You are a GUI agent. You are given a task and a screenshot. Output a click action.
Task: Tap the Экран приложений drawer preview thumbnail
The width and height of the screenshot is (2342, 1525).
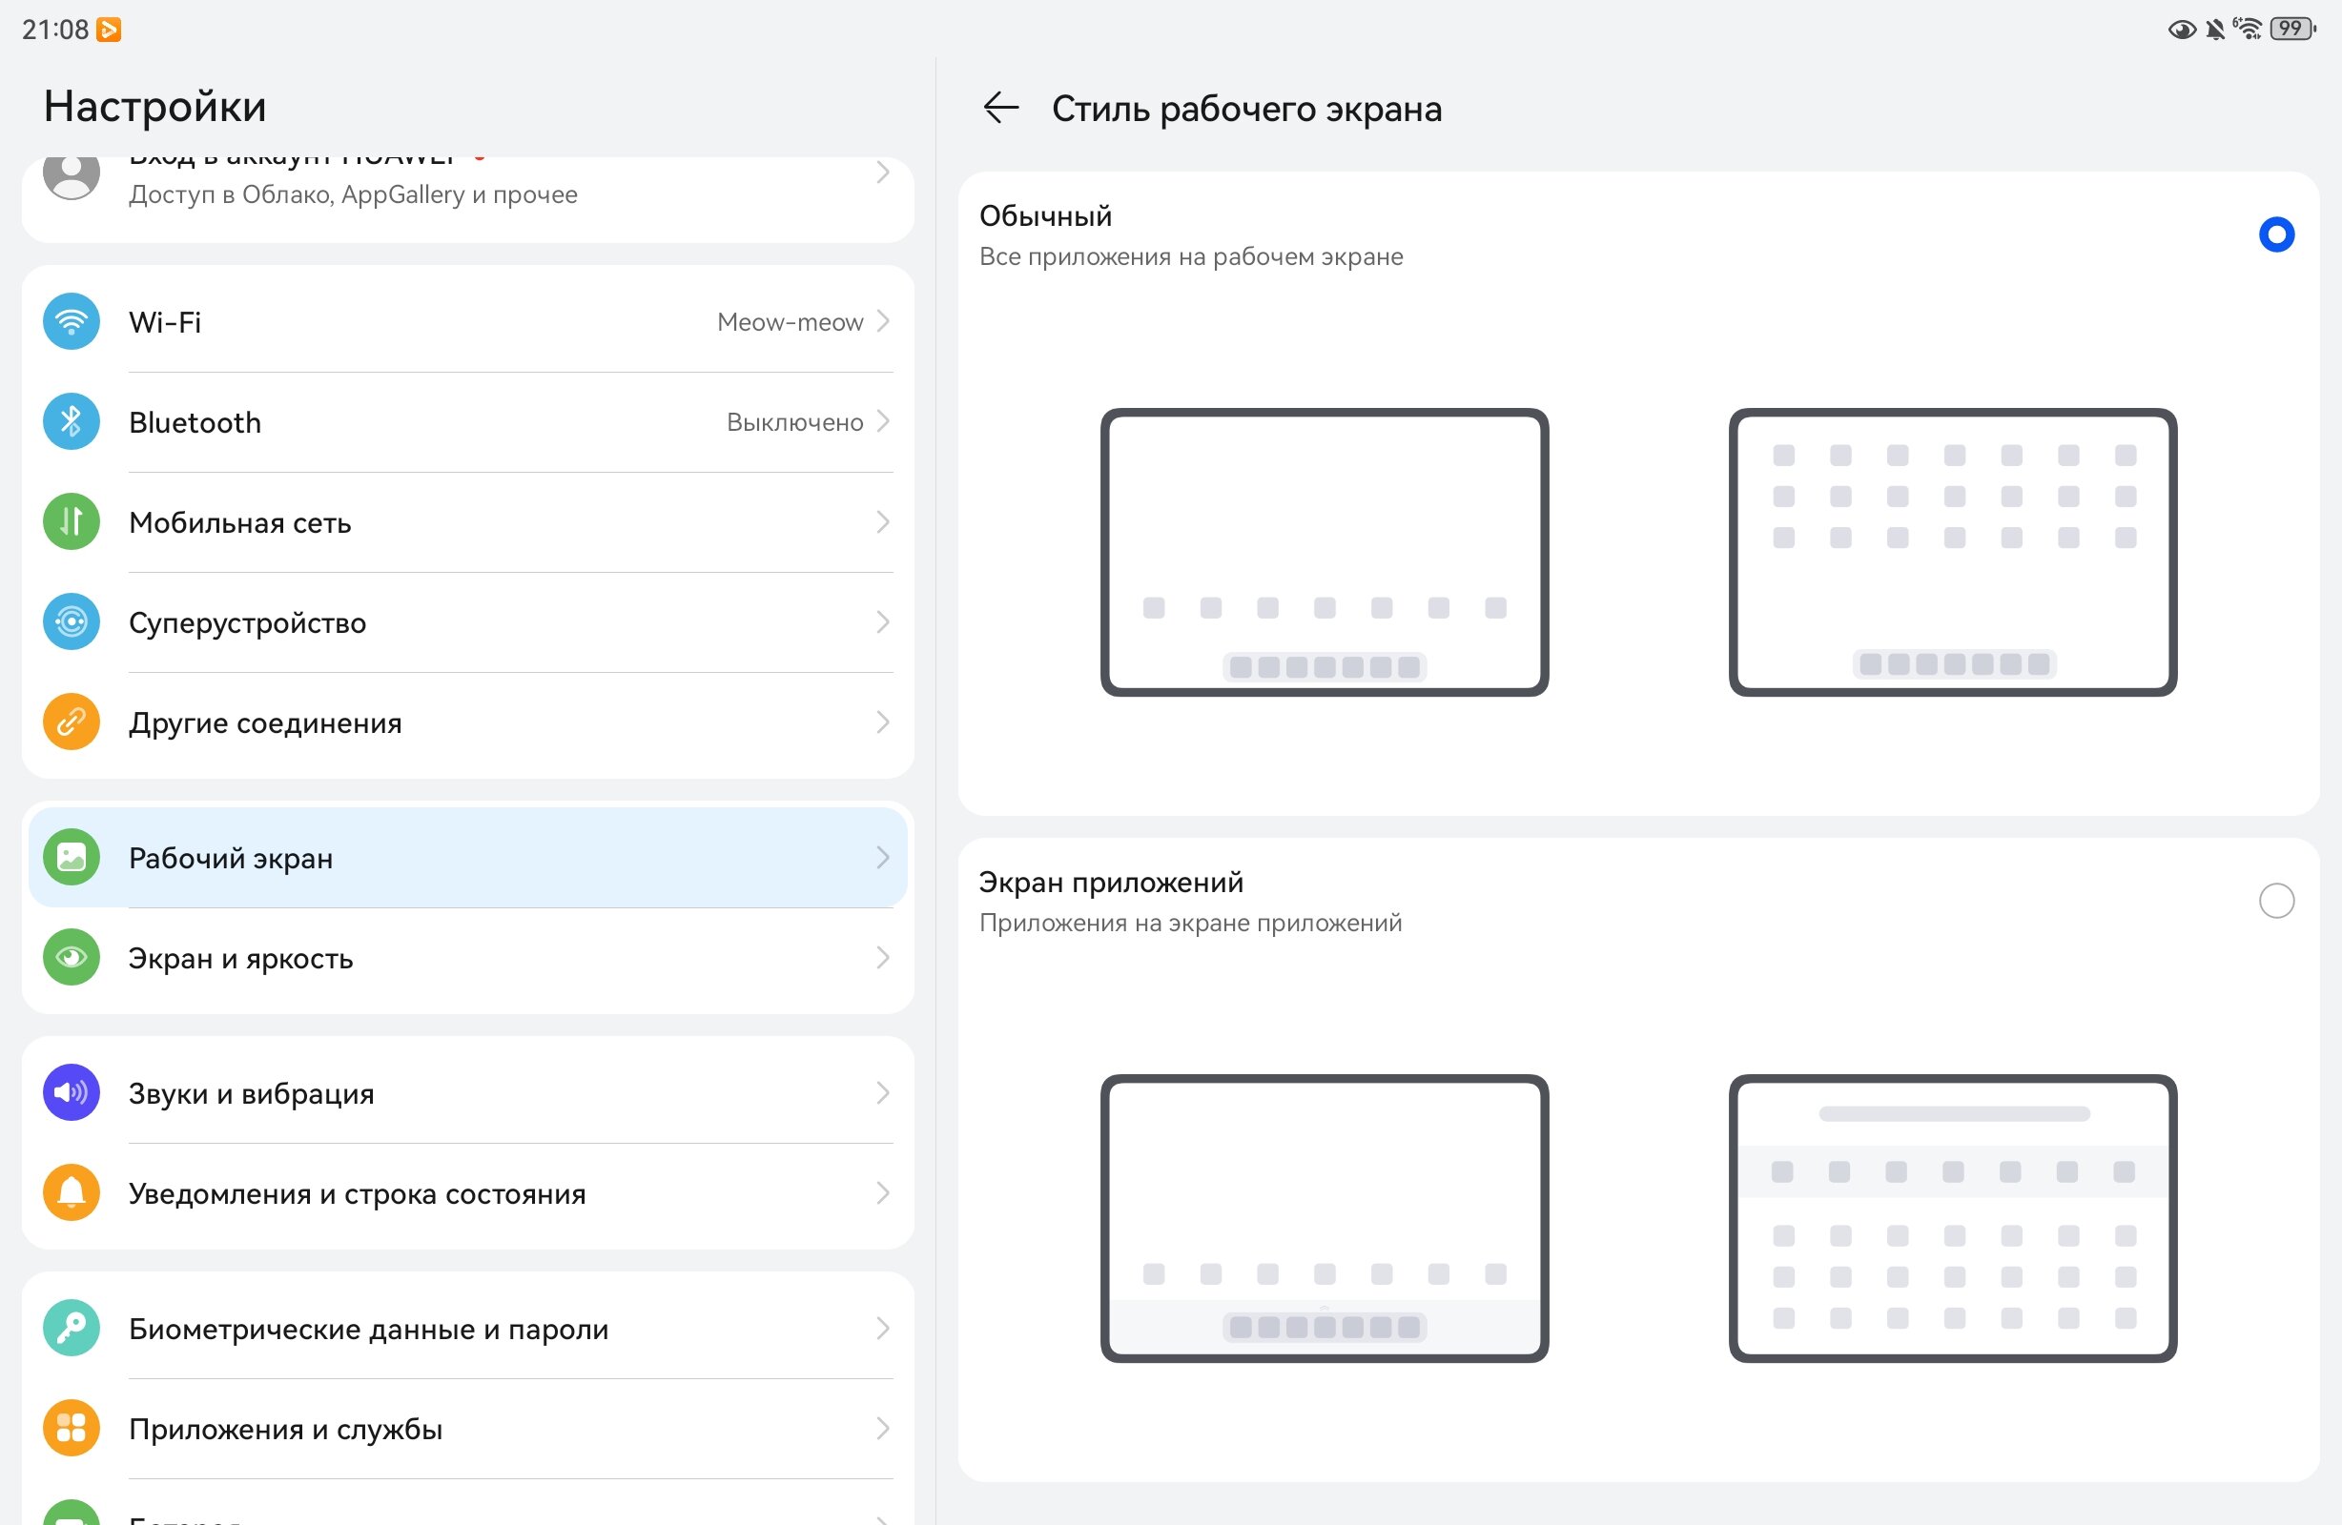tap(1952, 1219)
